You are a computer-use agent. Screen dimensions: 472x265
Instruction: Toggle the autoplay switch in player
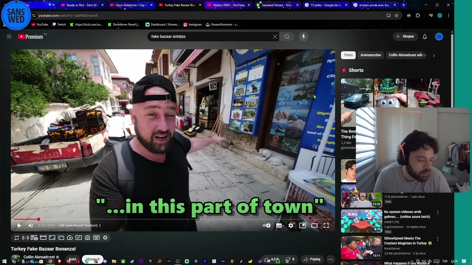pyautogui.click(x=266, y=226)
